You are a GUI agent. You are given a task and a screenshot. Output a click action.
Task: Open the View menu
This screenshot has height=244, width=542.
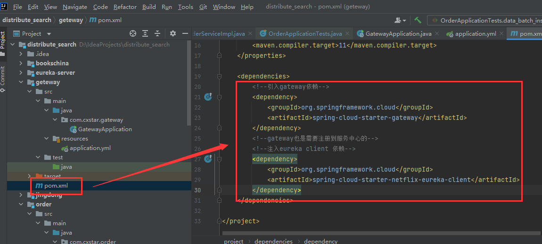pyautogui.click(x=51, y=7)
